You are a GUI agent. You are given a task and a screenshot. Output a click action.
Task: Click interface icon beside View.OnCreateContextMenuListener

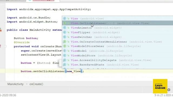65,41
